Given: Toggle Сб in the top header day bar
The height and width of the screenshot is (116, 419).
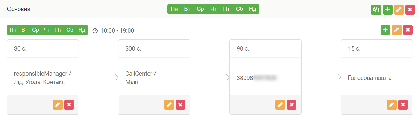Looking at the screenshot, I should (x=239, y=9).
